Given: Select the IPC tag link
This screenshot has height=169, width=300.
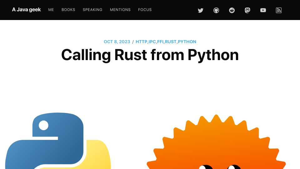Looking at the screenshot, I should tap(152, 42).
